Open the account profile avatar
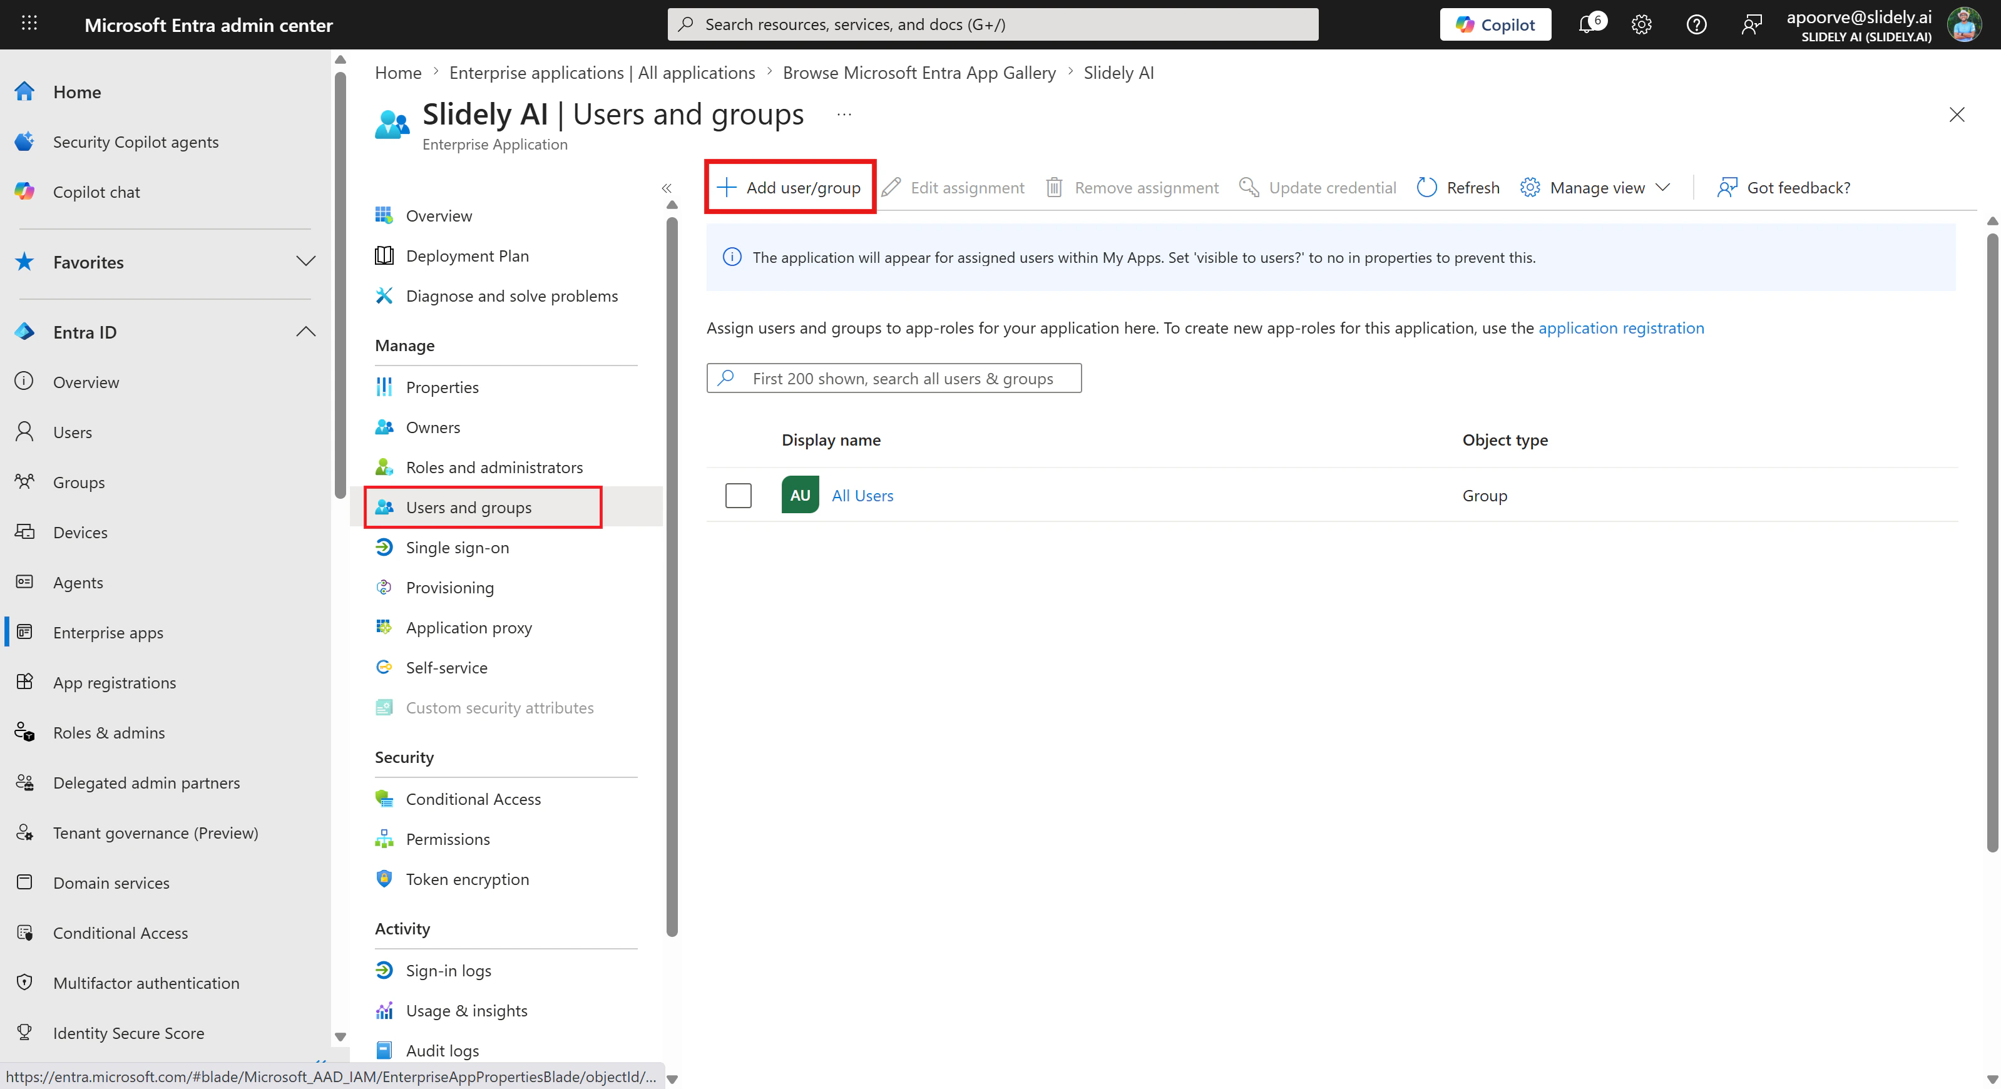 [x=1965, y=25]
